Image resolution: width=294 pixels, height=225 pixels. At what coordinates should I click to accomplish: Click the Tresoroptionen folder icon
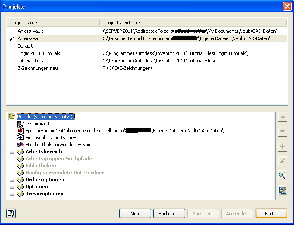click(x=20, y=194)
